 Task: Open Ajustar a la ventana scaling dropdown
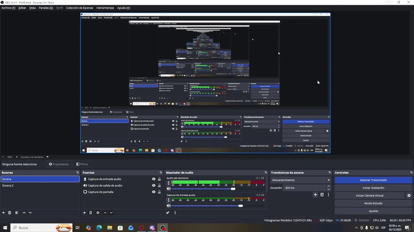pyautogui.click(x=35, y=157)
